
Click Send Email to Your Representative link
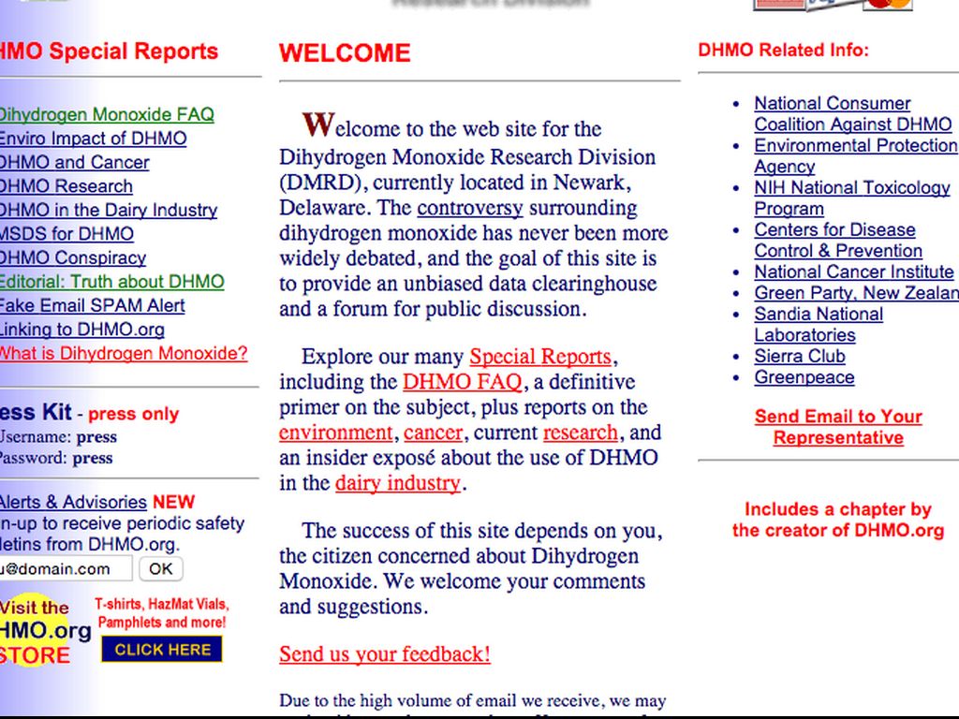838,427
